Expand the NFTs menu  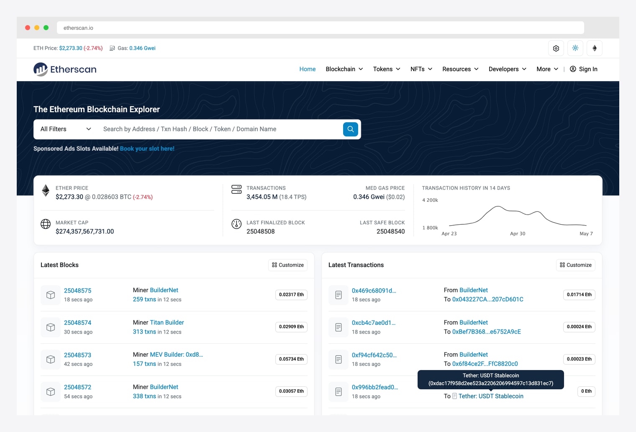click(x=421, y=69)
